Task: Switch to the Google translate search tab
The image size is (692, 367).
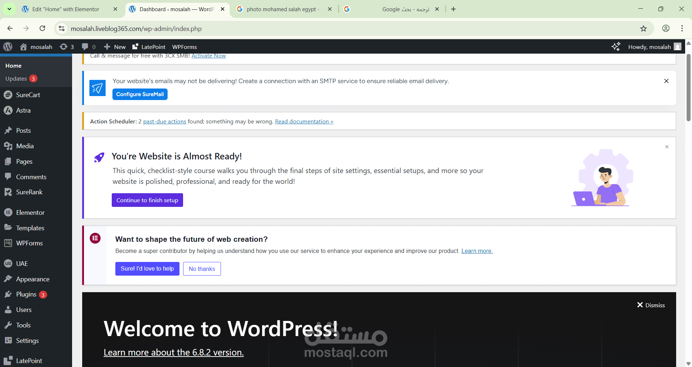Action: pyautogui.click(x=391, y=9)
